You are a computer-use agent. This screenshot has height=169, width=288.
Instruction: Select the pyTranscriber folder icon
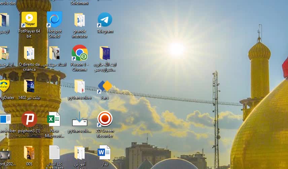tap(79, 87)
